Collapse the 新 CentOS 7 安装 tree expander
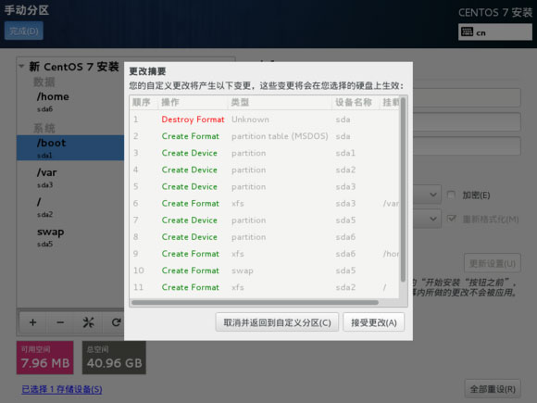Image resolution: width=537 pixels, height=403 pixels. pyautogui.click(x=21, y=66)
